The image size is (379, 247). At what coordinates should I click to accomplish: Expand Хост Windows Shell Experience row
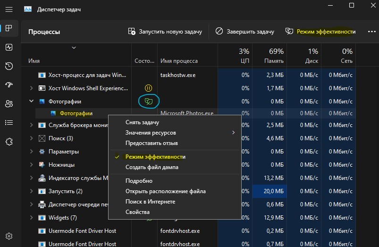(32, 88)
